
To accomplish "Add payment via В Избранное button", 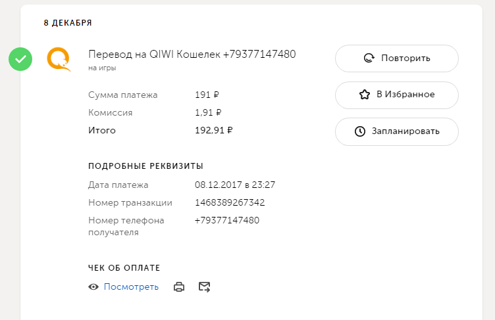I will point(397,95).
